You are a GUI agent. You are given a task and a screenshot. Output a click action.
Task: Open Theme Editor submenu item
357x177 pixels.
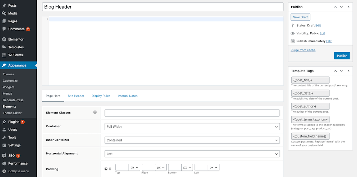point(12,113)
